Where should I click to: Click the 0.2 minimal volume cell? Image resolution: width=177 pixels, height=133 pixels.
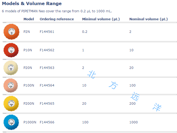(x=85, y=32)
